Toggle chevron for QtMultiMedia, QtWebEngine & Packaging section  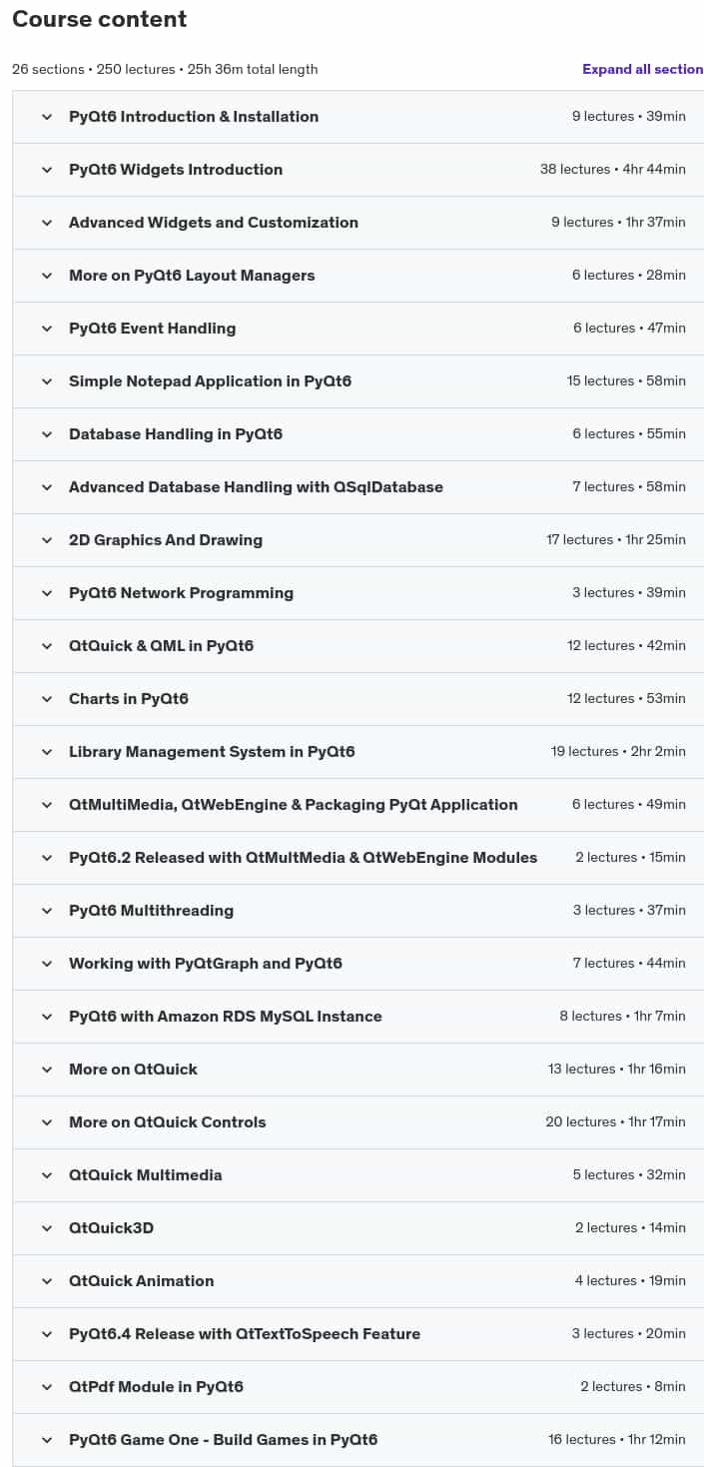[46, 805]
